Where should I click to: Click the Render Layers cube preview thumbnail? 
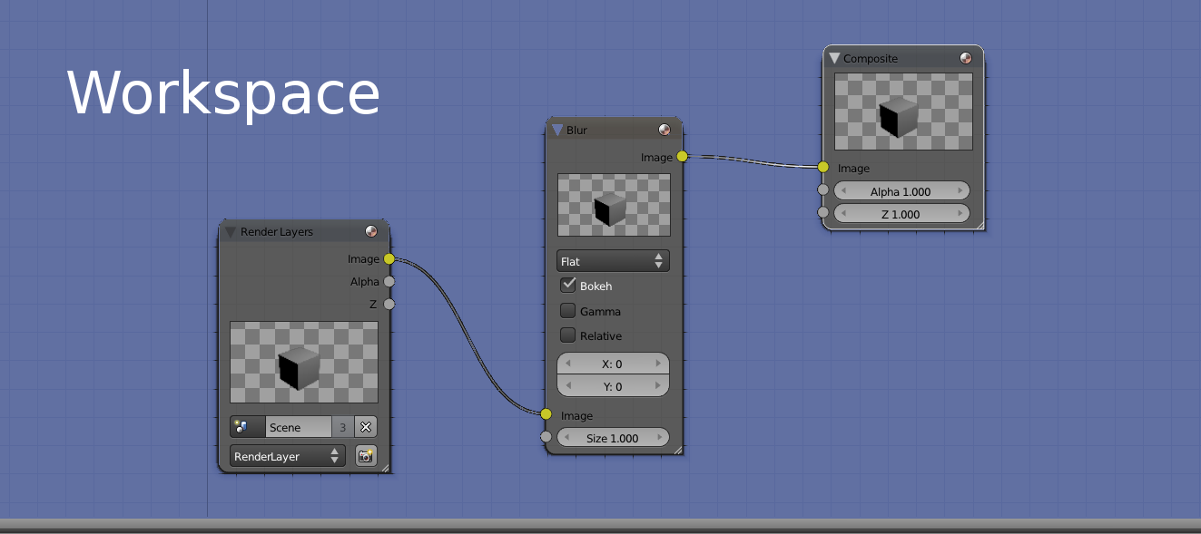(304, 362)
